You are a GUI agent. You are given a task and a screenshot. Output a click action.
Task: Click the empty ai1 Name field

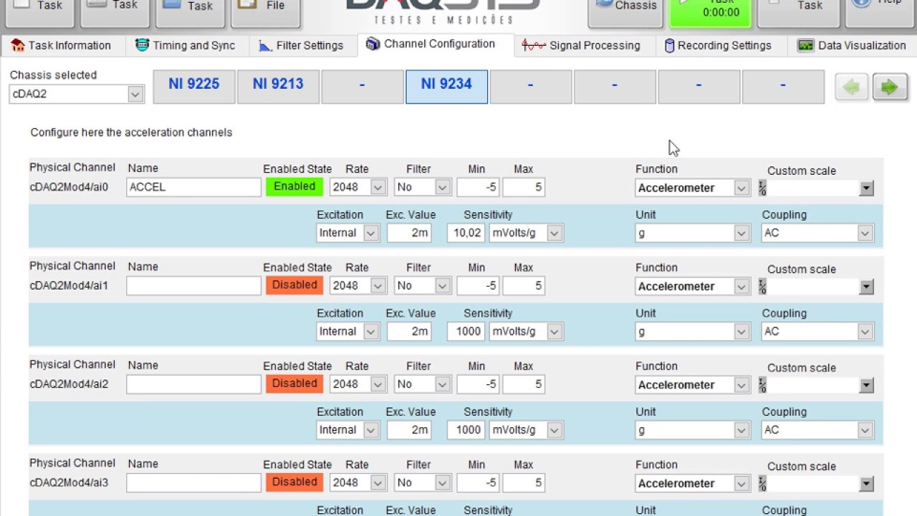193,285
